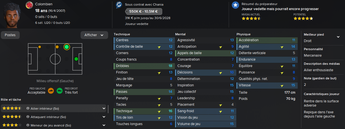The height and width of the screenshot is (129, 345).
Task: Click info icon beside Attaquant intérieur
Action: click(x=28, y=117)
